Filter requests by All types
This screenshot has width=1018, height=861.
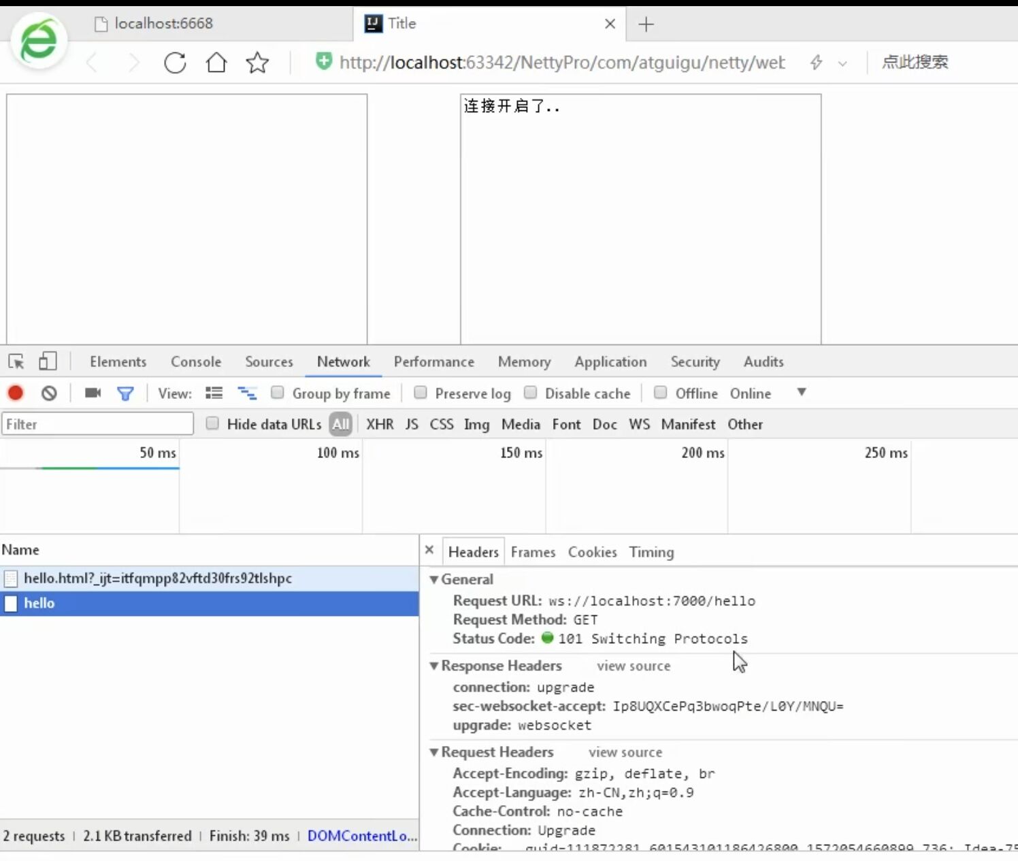point(340,424)
